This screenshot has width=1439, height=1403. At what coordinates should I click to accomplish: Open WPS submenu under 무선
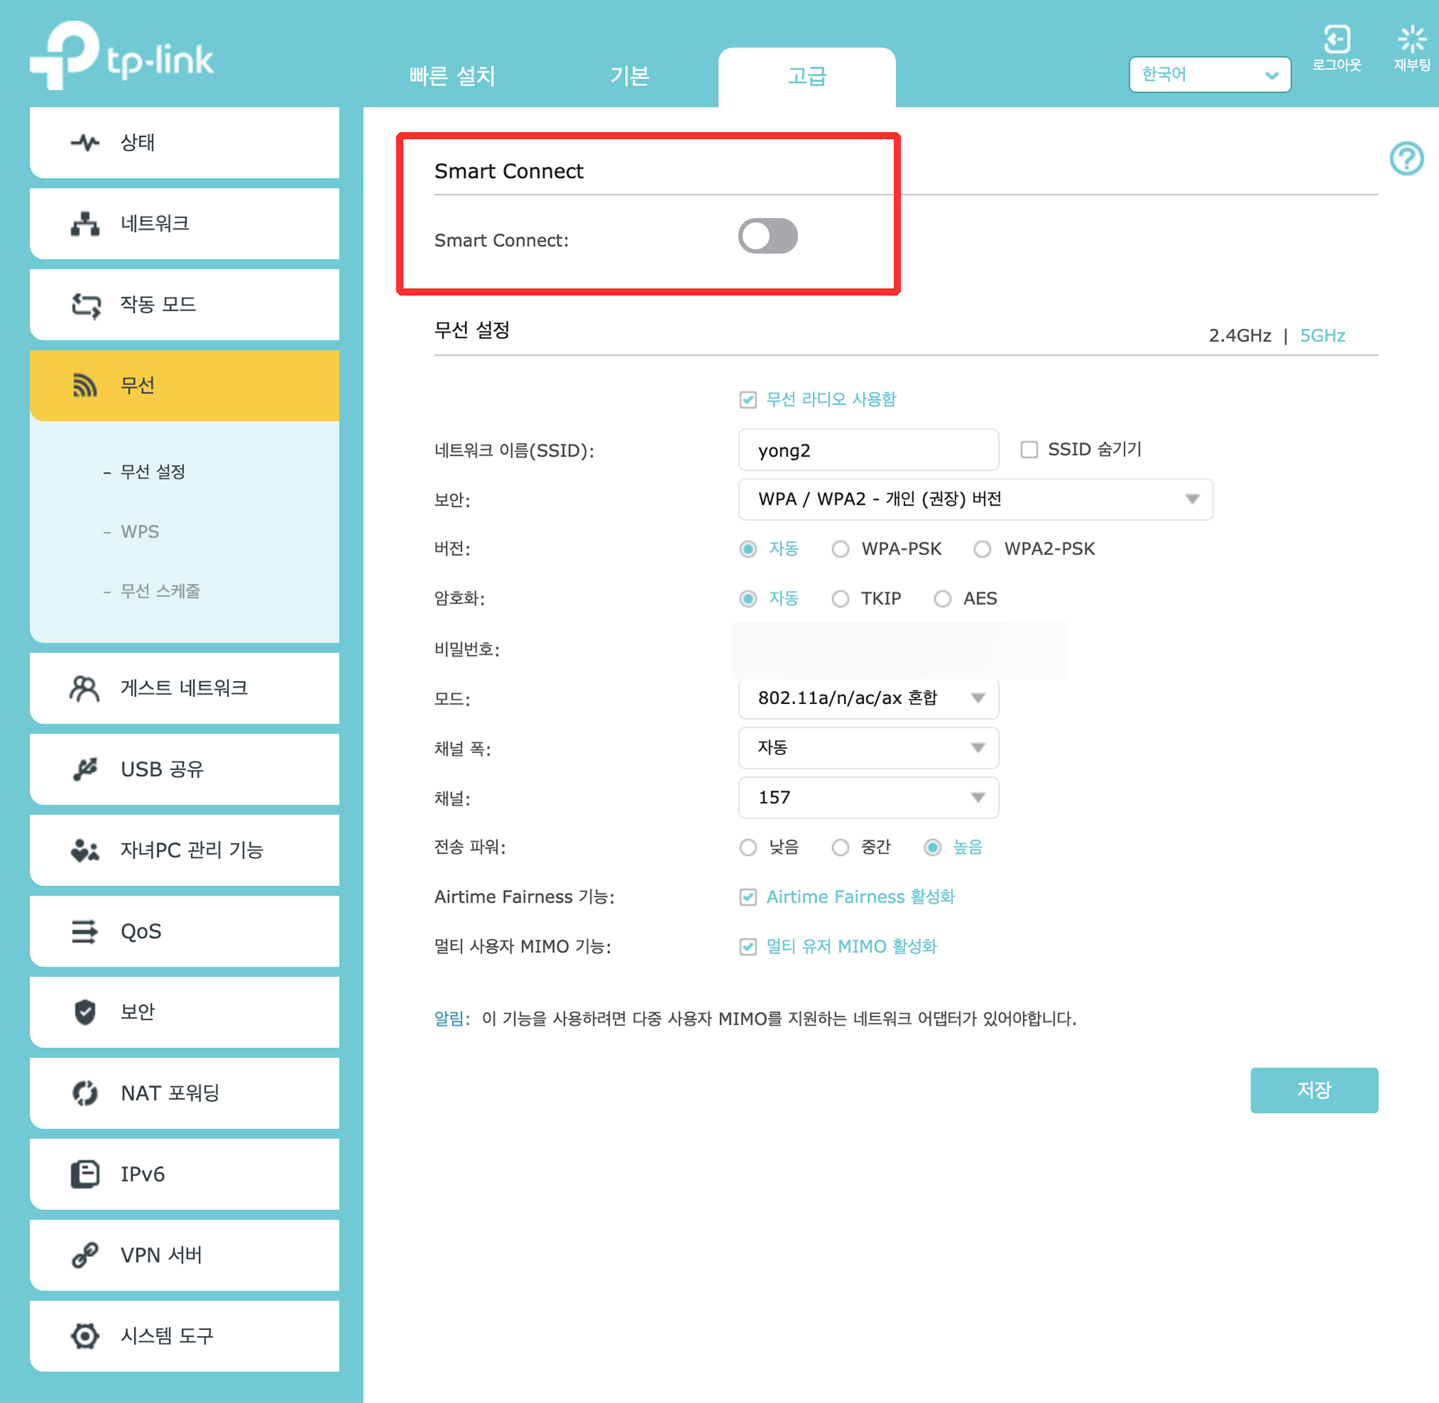pyautogui.click(x=140, y=531)
